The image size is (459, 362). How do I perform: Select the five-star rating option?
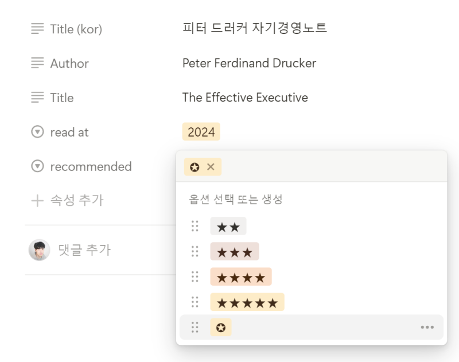[x=247, y=302]
